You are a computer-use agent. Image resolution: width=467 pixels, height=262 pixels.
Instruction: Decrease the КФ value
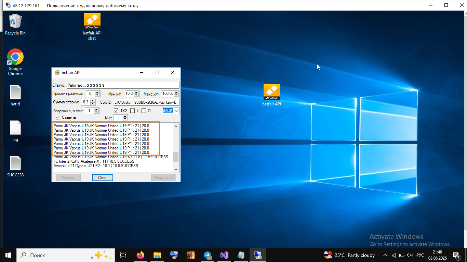125,119
